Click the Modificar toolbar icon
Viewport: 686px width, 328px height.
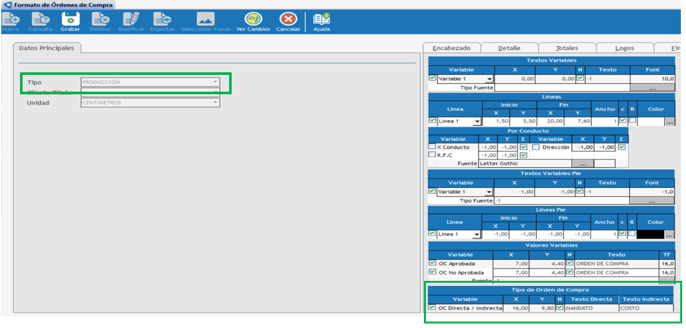131,19
